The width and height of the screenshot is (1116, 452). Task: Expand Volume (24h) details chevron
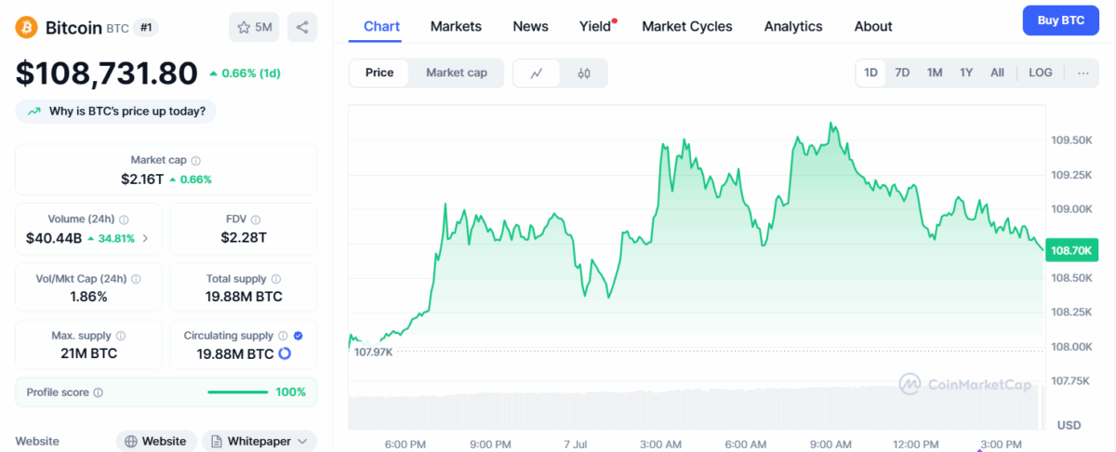pyautogui.click(x=145, y=239)
